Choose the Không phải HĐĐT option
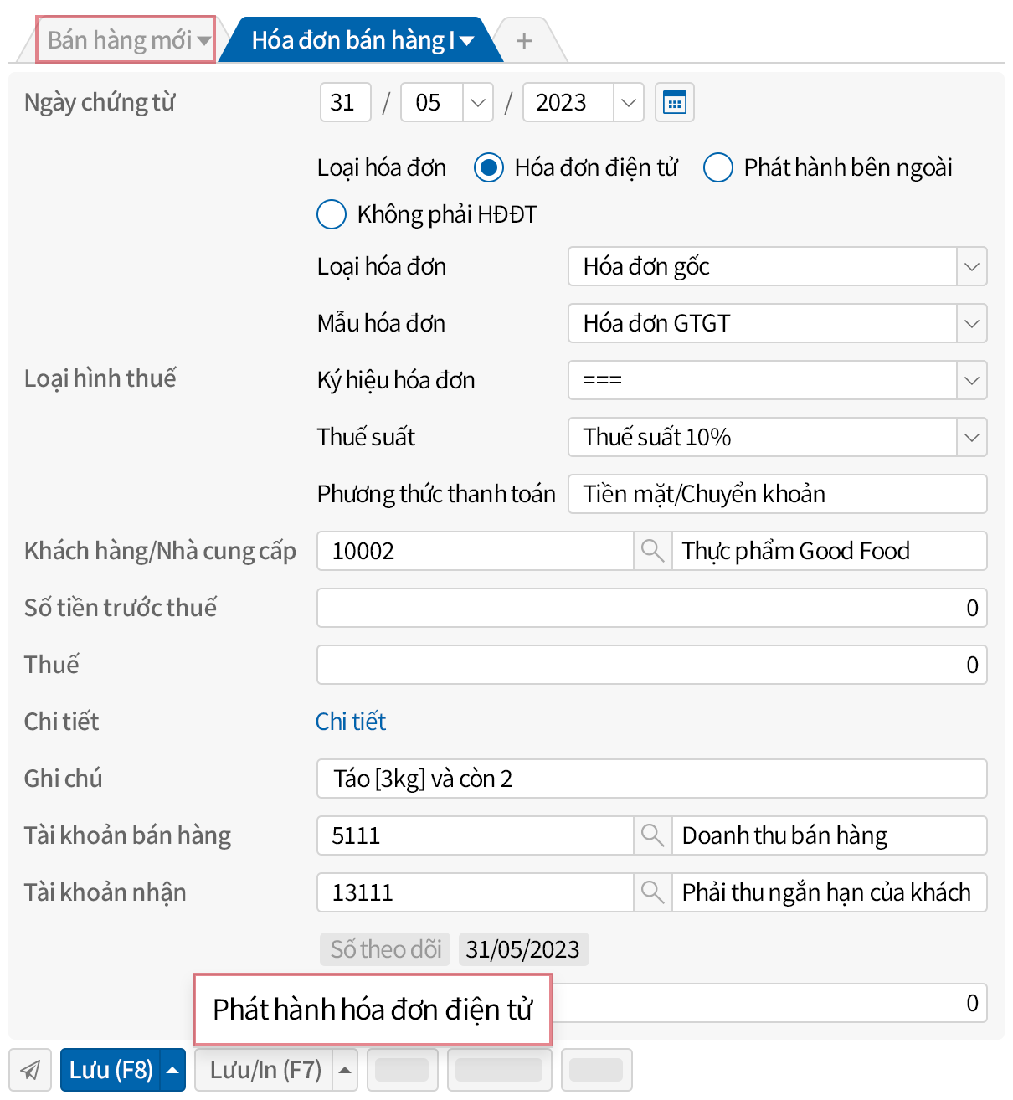 (x=331, y=214)
